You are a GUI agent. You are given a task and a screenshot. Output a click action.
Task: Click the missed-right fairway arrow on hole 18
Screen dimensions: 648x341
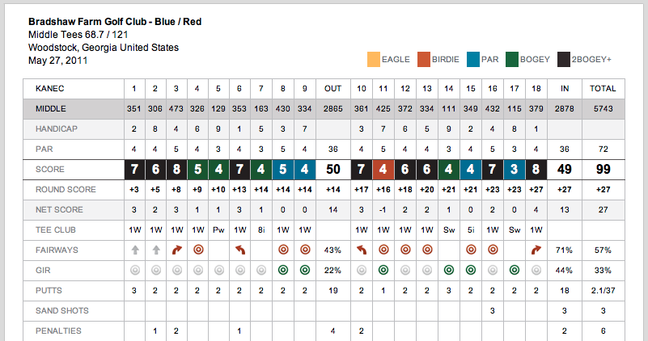536,250
